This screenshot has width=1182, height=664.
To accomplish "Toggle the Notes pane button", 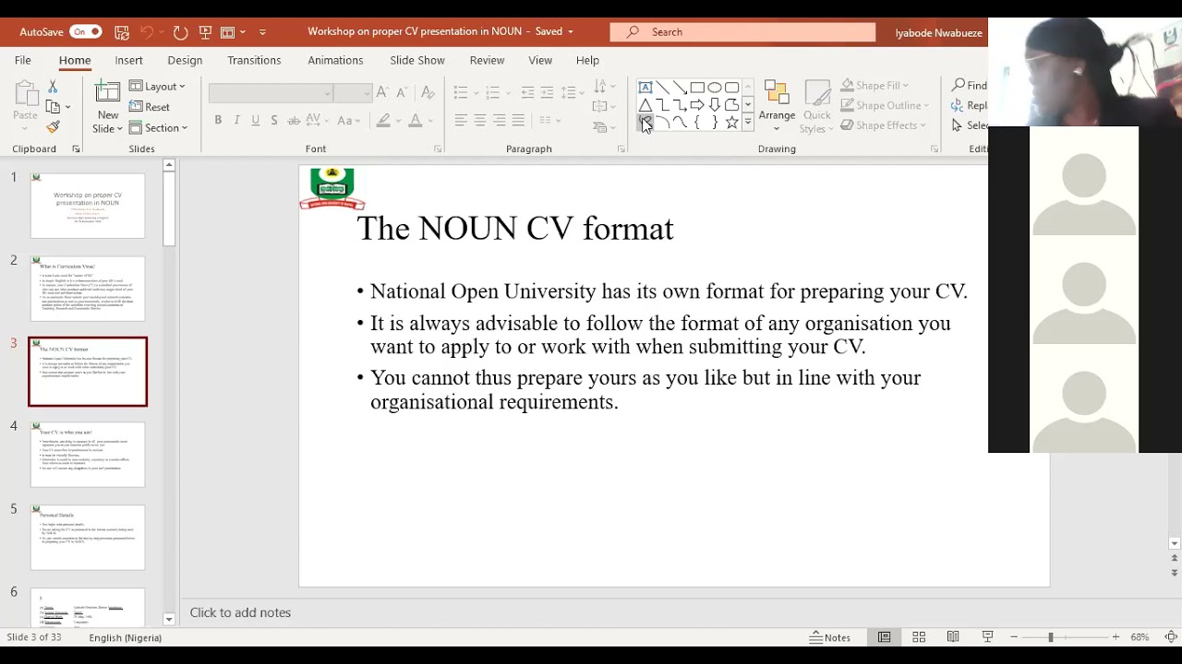I will 830,637.
